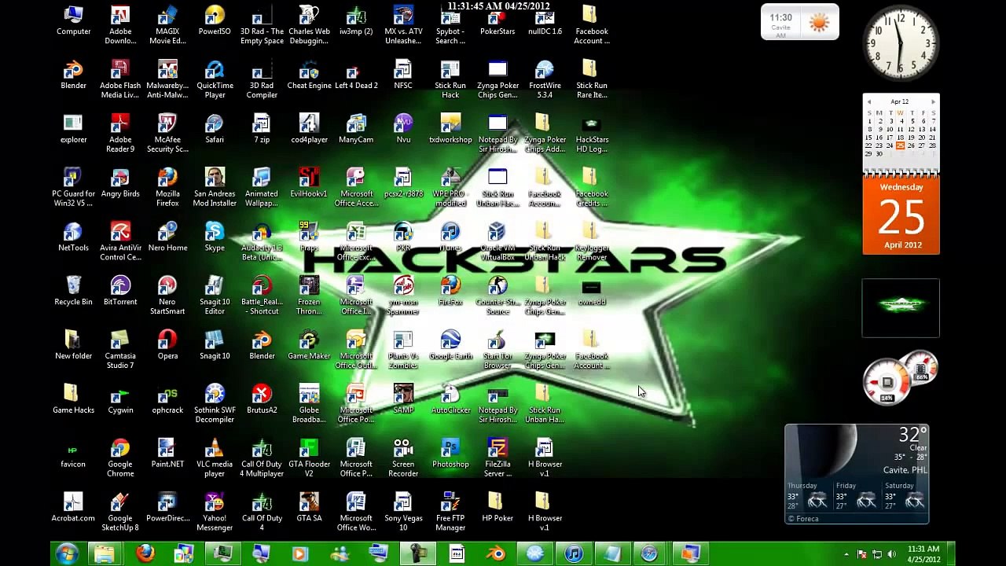1006x566 pixels.
Task: Show hidden system tray icons
Action: 846,554
